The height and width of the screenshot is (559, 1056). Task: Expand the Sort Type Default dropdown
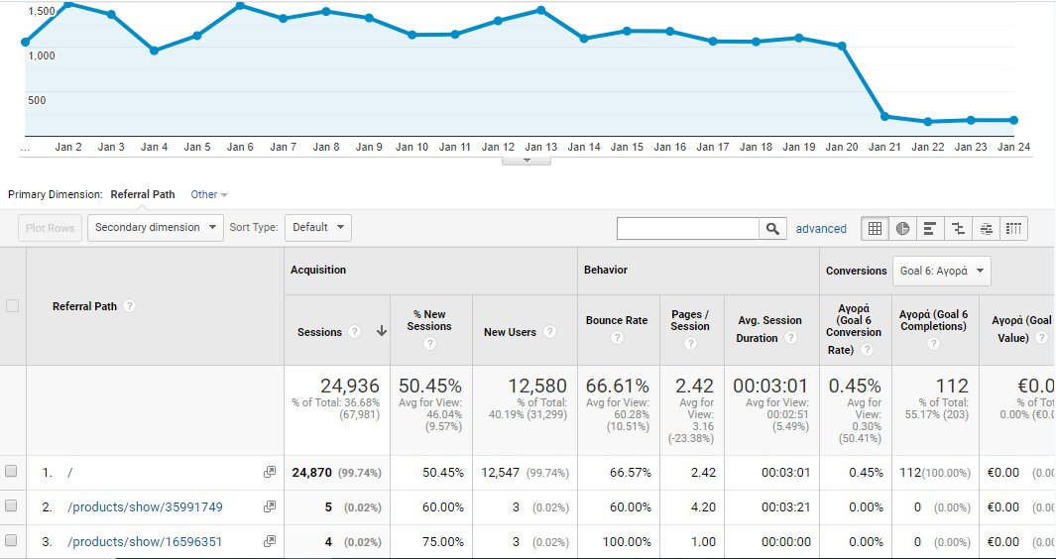click(317, 228)
